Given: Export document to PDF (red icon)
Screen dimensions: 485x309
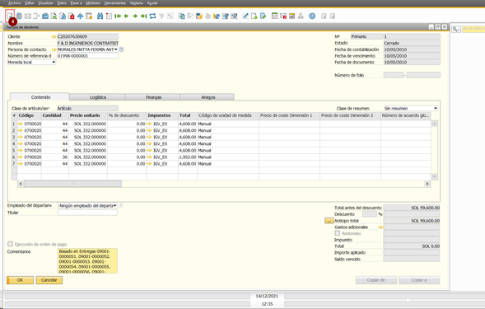Looking at the screenshot, I should pos(72,16).
